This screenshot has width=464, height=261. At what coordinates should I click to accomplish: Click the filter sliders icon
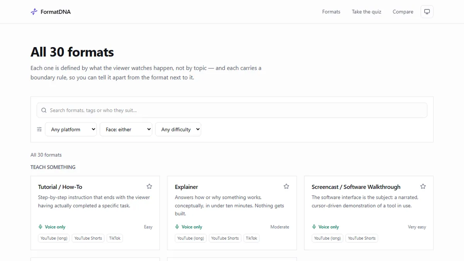39,129
